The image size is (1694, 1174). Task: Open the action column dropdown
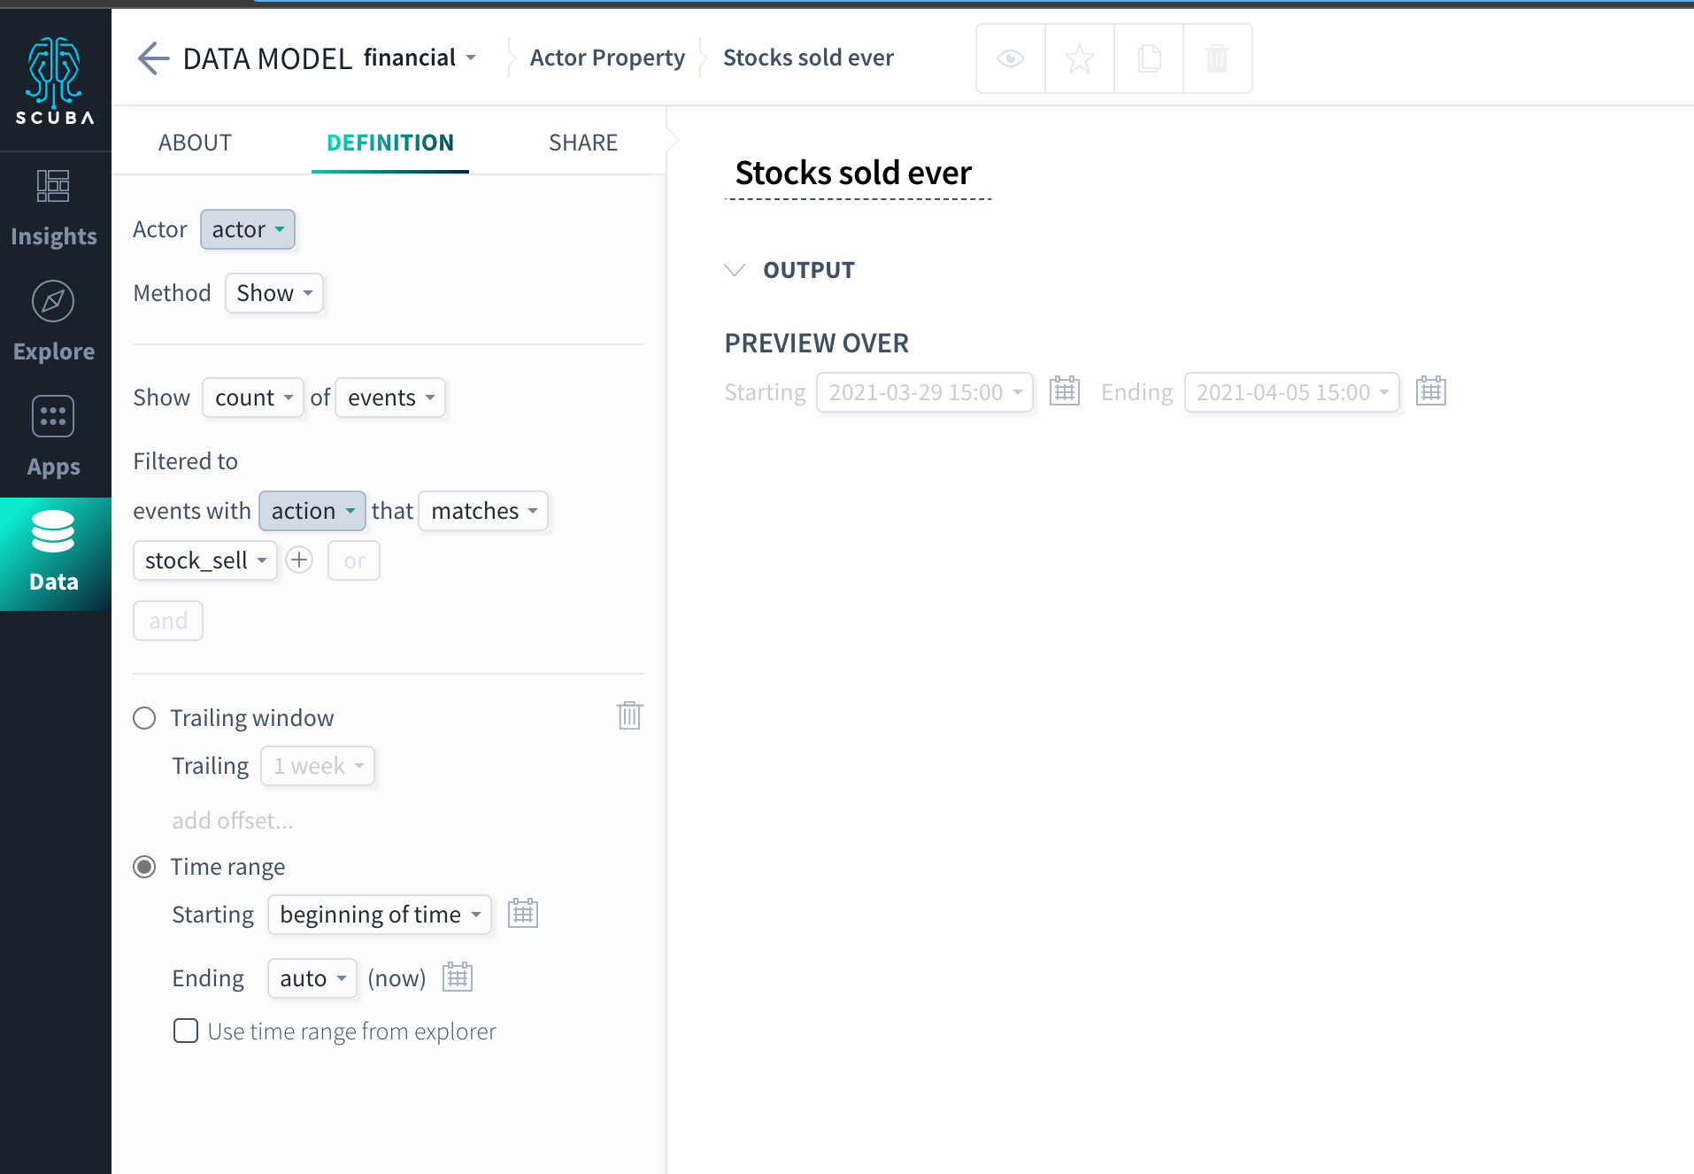[x=312, y=511]
